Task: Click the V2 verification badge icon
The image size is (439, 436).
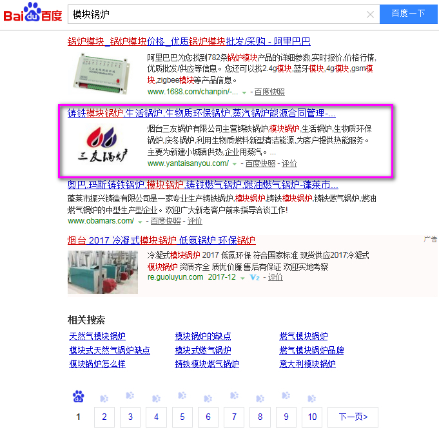Action: point(255,278)
